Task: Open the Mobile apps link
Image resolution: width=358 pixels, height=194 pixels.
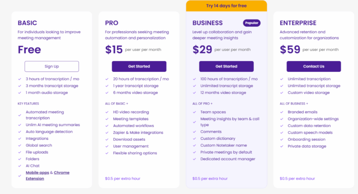Action: click(37, 173)
